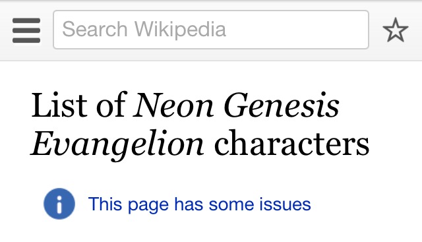Expand the page issues notice
Viewport: 422px width, 242px height.
click(199, 204)
